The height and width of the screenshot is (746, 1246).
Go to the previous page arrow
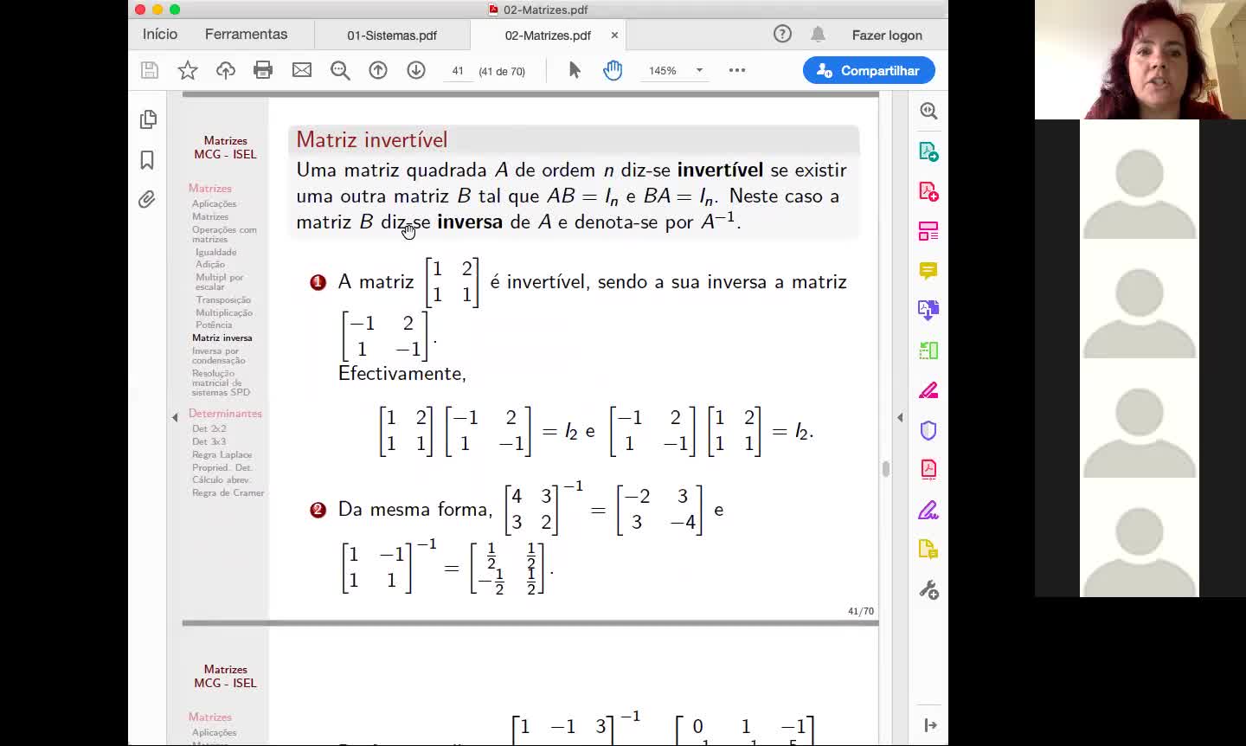378,71
